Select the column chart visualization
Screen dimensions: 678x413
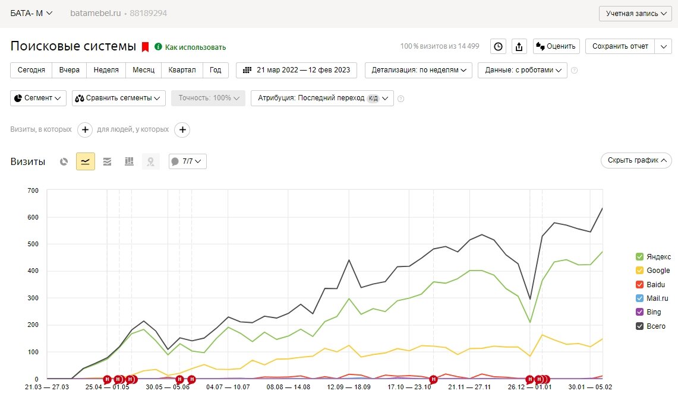(x=129, y=161)
